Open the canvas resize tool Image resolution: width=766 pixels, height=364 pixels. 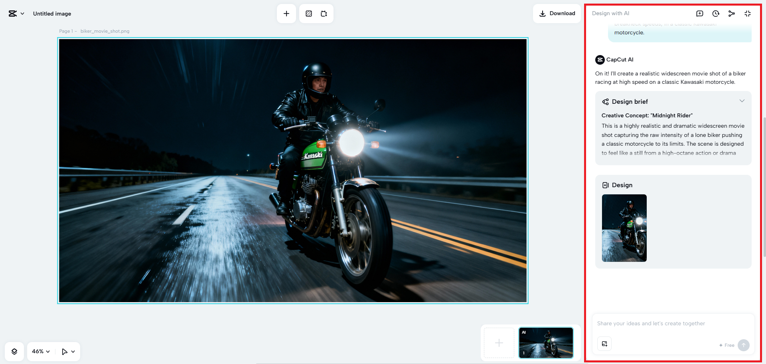[324, 14]
